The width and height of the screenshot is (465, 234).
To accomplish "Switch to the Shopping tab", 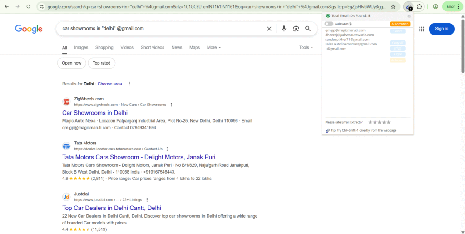I will pos(104,47).
